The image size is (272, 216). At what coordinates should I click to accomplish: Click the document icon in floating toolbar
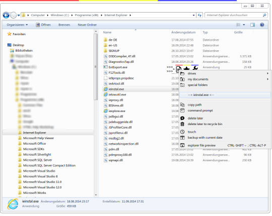178,69
